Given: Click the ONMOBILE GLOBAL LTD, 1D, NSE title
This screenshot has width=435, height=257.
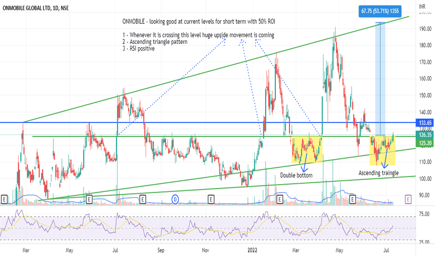Looking at the screenshot, I should [x=35, y=8].
